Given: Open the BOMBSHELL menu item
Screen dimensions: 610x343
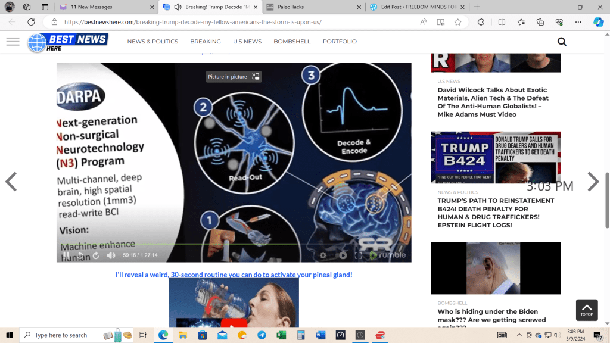Looking at the screenshot, I should [292, 42].
